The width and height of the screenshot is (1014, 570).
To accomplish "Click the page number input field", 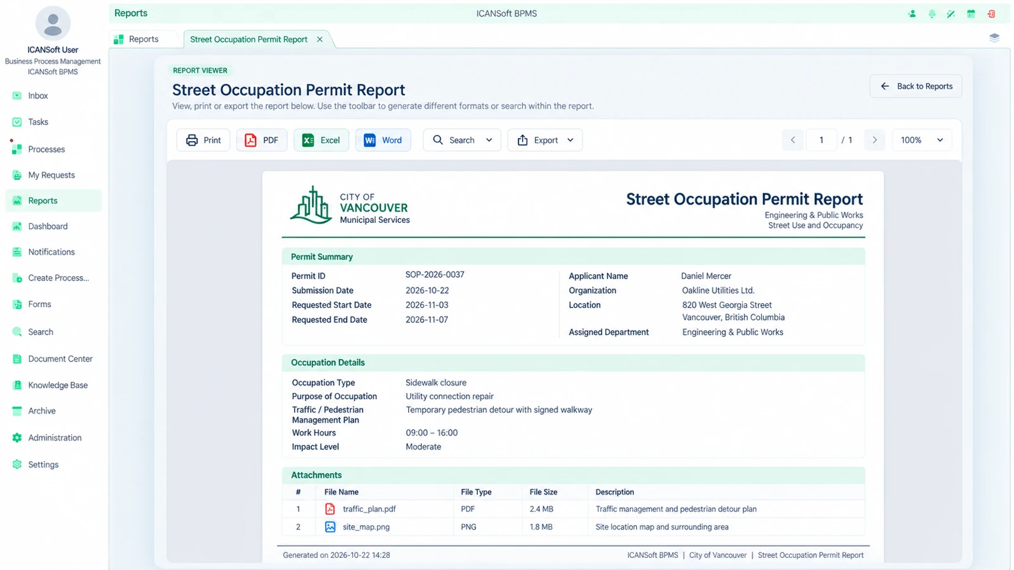I will [821, 140].
